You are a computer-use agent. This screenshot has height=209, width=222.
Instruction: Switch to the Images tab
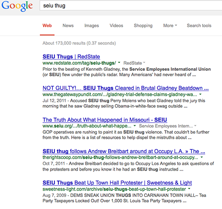pos(92,25)
